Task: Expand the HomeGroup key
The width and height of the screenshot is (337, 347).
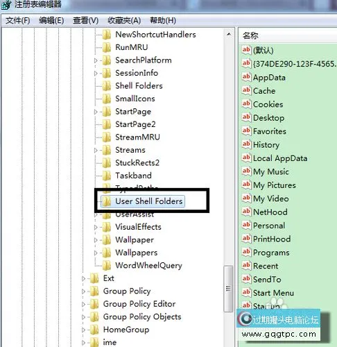Action: [83, 330]
